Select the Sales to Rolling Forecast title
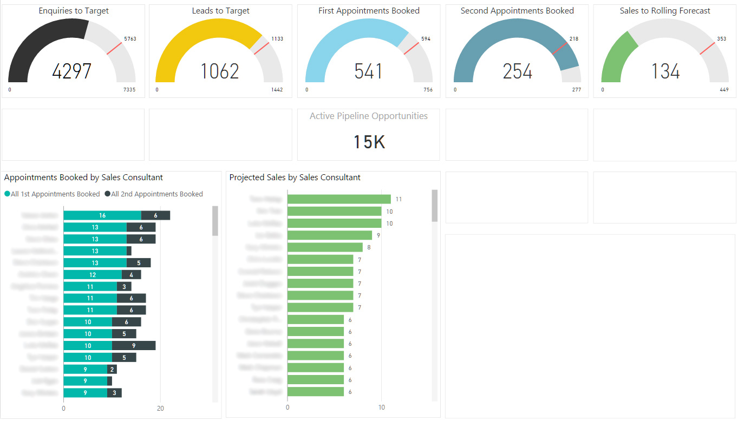Screen dimensions: 738x434 tap(665, 11)
